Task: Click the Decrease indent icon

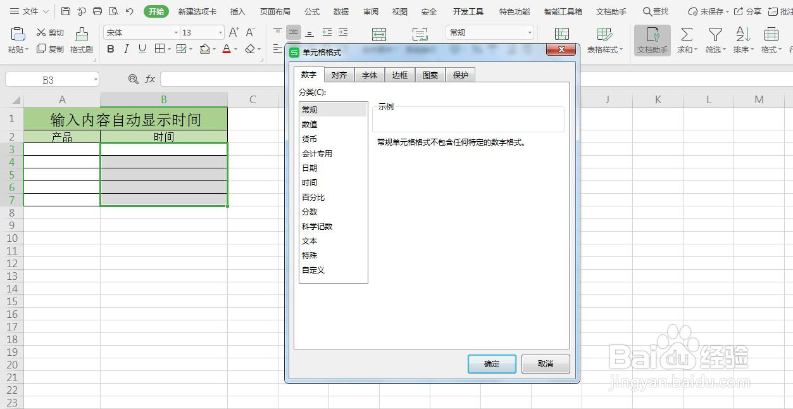Action: pos(327,32)
